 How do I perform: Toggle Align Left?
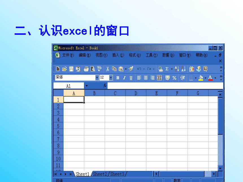(139, 78)
